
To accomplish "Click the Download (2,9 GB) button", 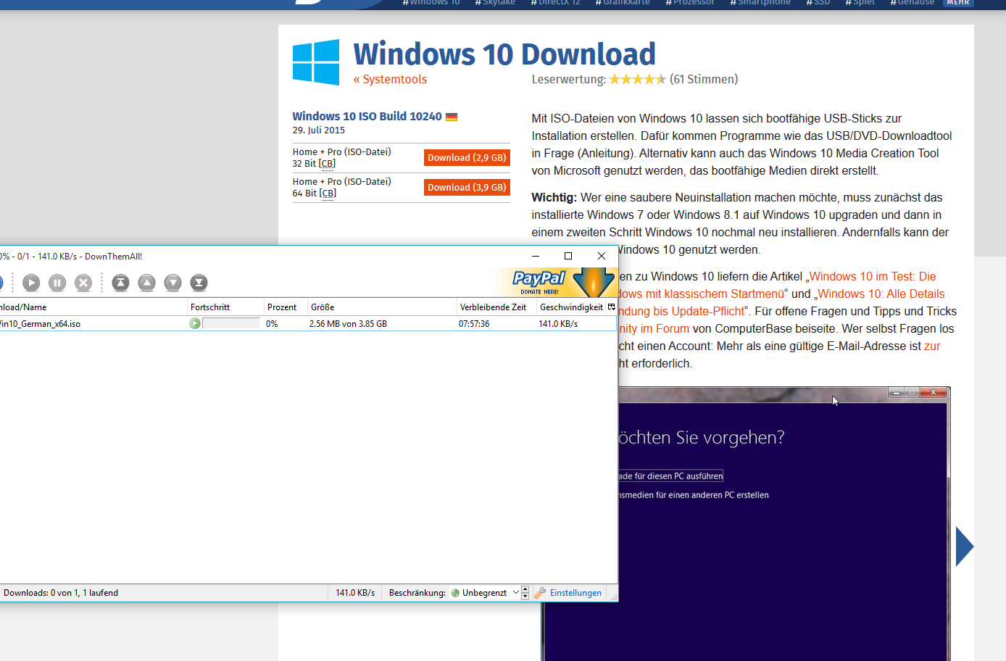I will click(467, 157).
